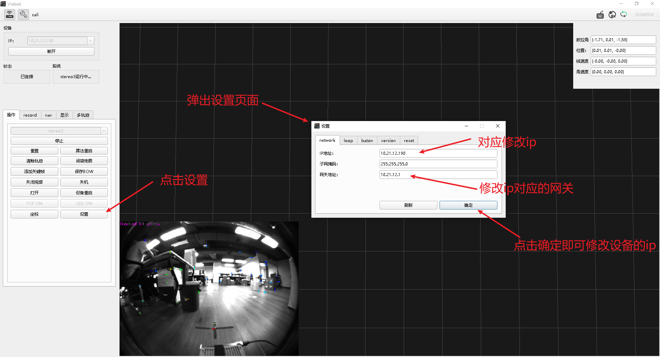Click the 确定 confirm button in dialog
660x357 pixels.
[x=468, y=205]
